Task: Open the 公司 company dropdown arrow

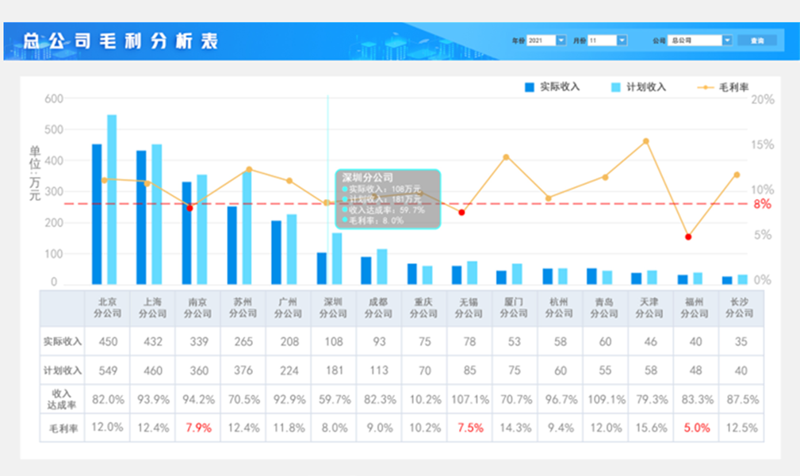Action: click(727, 40)
